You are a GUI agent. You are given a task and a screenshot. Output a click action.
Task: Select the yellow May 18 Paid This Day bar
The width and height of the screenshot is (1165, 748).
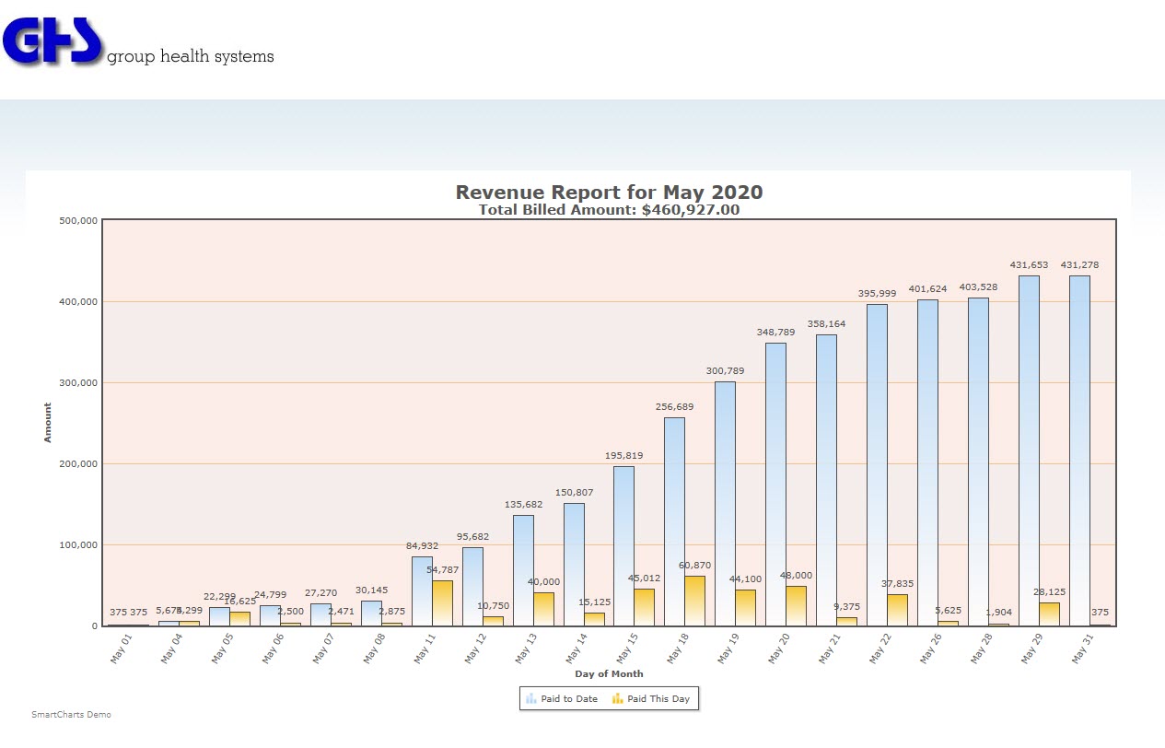[x=694, y=601]
